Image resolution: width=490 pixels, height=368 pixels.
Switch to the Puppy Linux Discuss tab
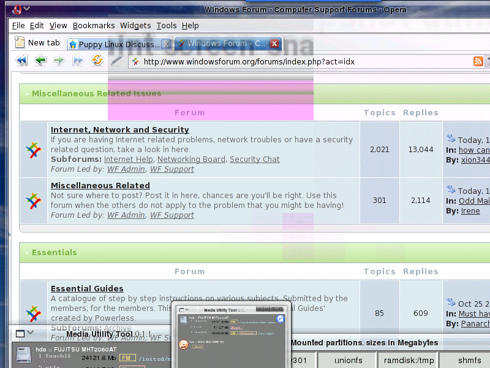tap(119, 44)
